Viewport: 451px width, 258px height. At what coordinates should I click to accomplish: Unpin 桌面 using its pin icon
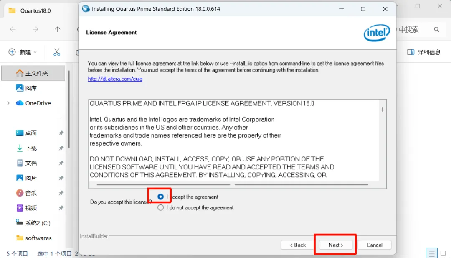[x=61, y=133]
